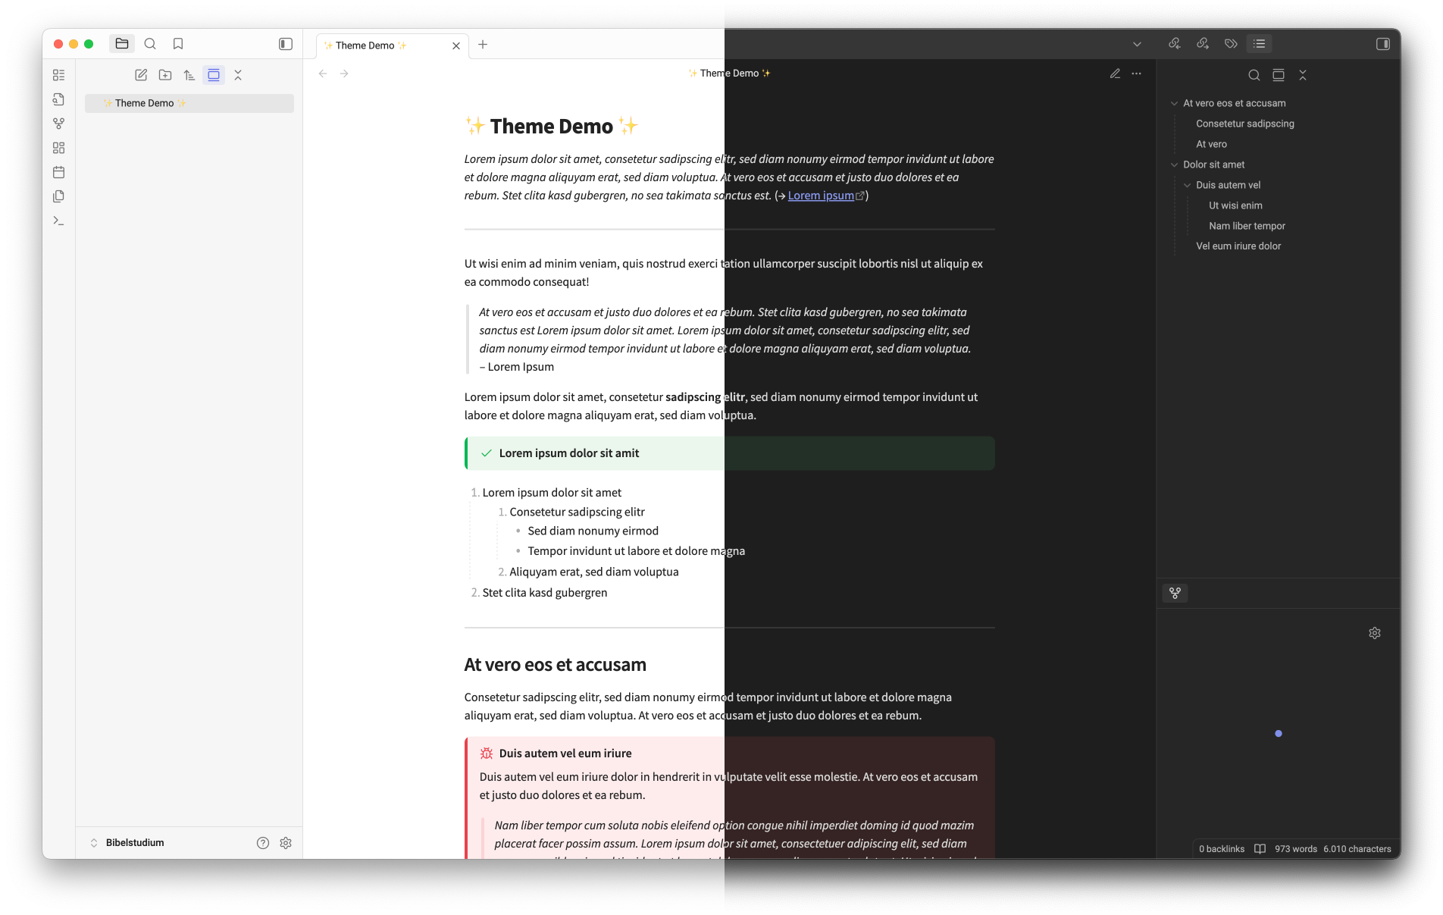
Task: Collapse the 'At vero eos et accusam' outline chevron
Action: (1174, 103)
